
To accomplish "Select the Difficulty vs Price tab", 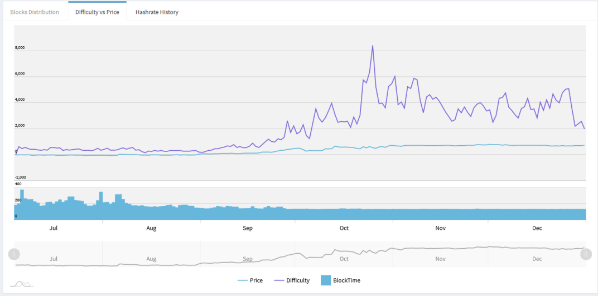I will pos(97,12).
